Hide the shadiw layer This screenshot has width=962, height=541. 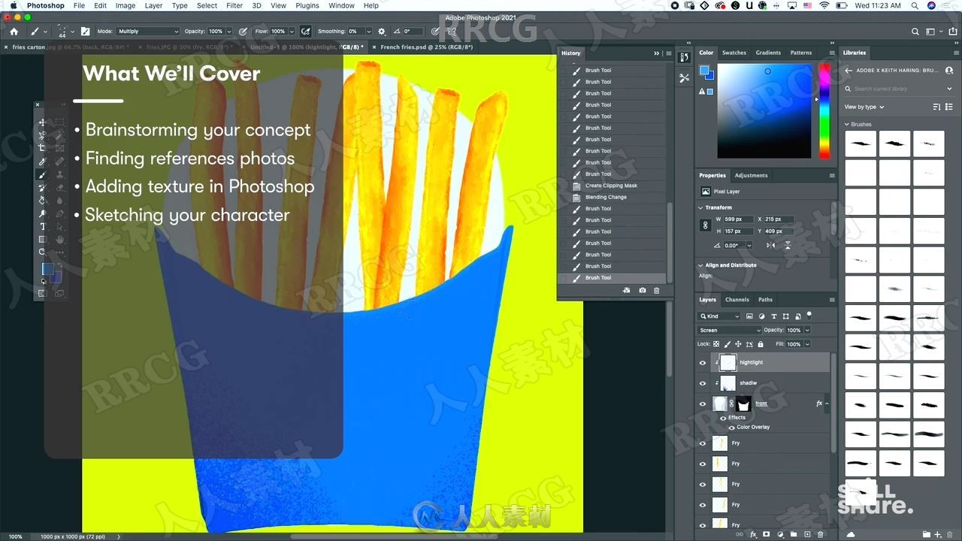pos(703,383)
